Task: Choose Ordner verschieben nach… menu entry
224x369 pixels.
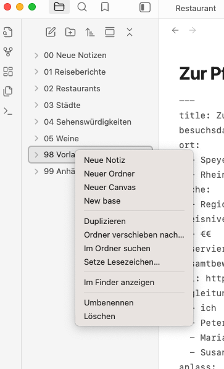Action: coord(134,235)
